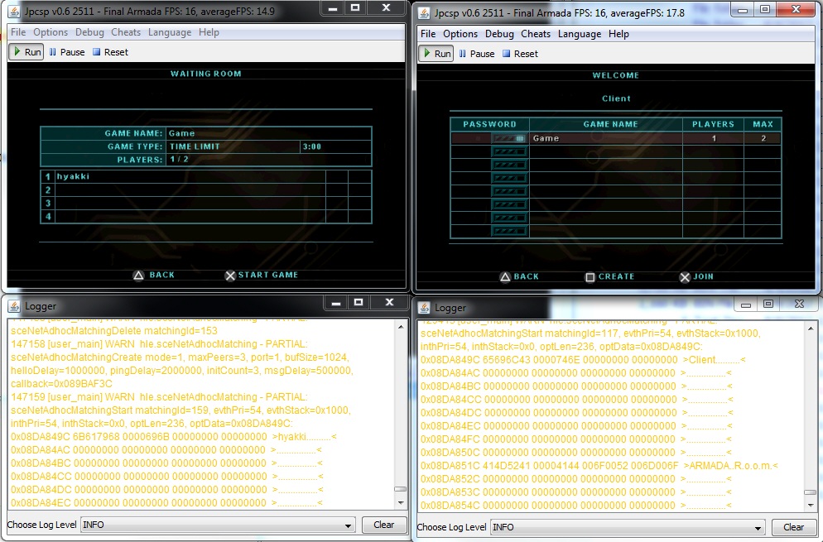Select the triangle BACK icon in the Waiting Room
The height and width of the screenshot is (542, 823).
tap(138, 276)
